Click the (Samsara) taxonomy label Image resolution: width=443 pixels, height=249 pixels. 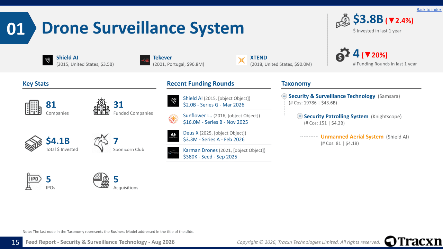pyautogui.click(x=389, y=96)
